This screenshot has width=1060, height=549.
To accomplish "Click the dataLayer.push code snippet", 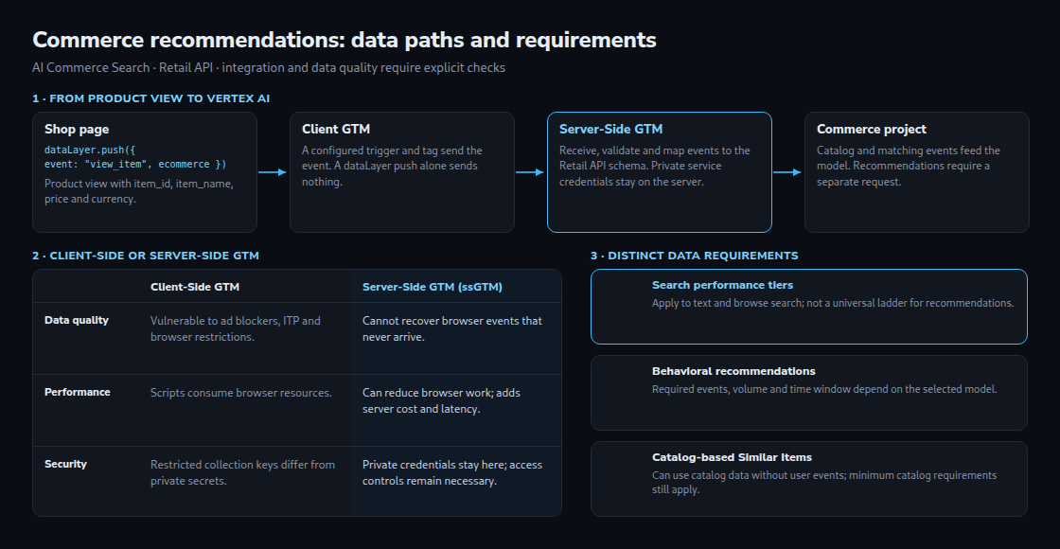I will click(135, 157).
